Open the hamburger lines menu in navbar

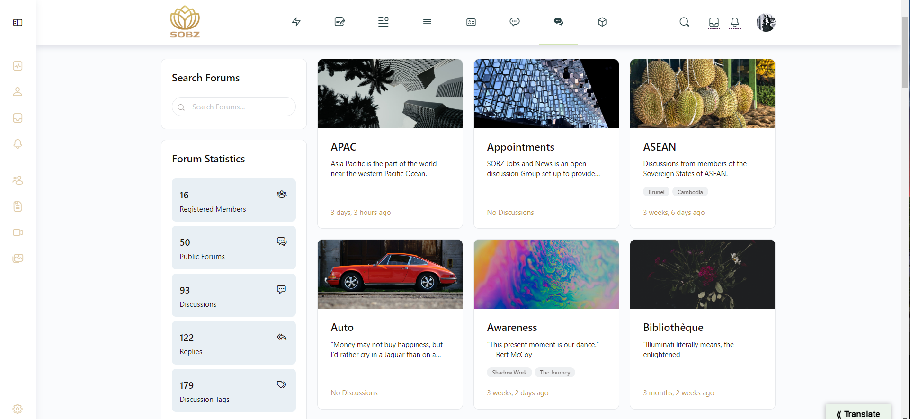click(427, 22)
